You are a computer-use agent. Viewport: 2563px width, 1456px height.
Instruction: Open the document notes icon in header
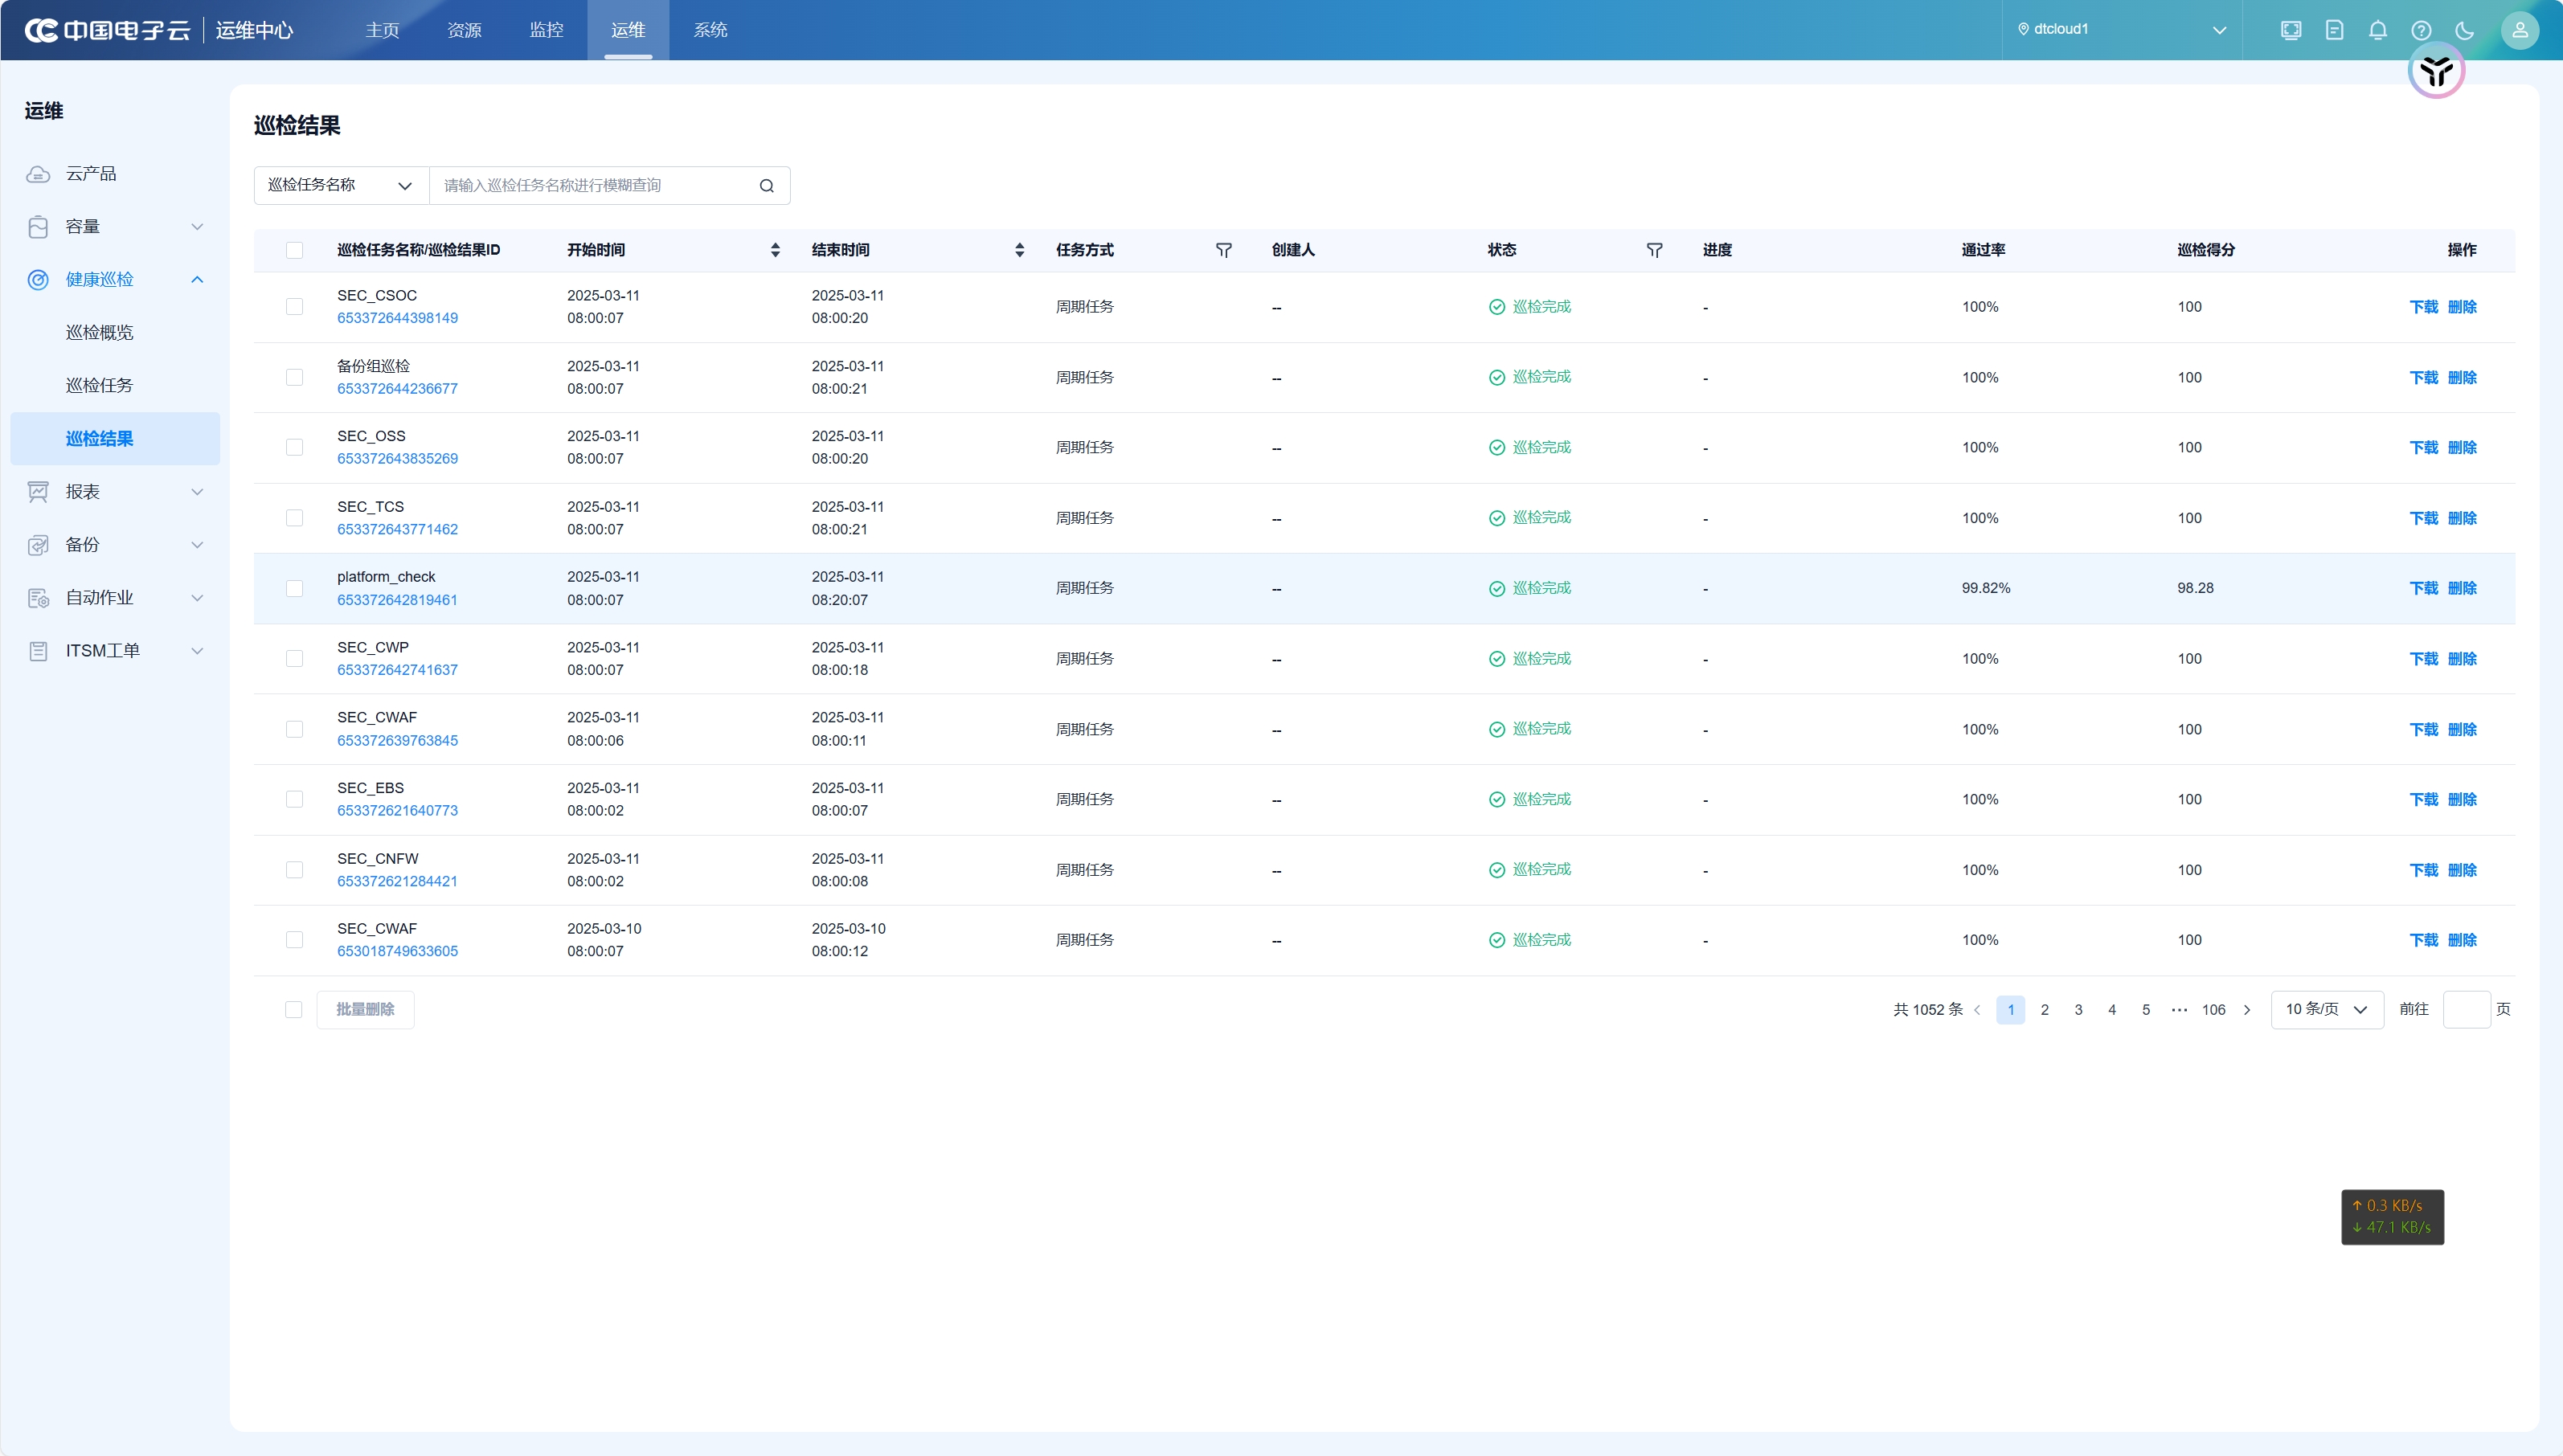2334,30
